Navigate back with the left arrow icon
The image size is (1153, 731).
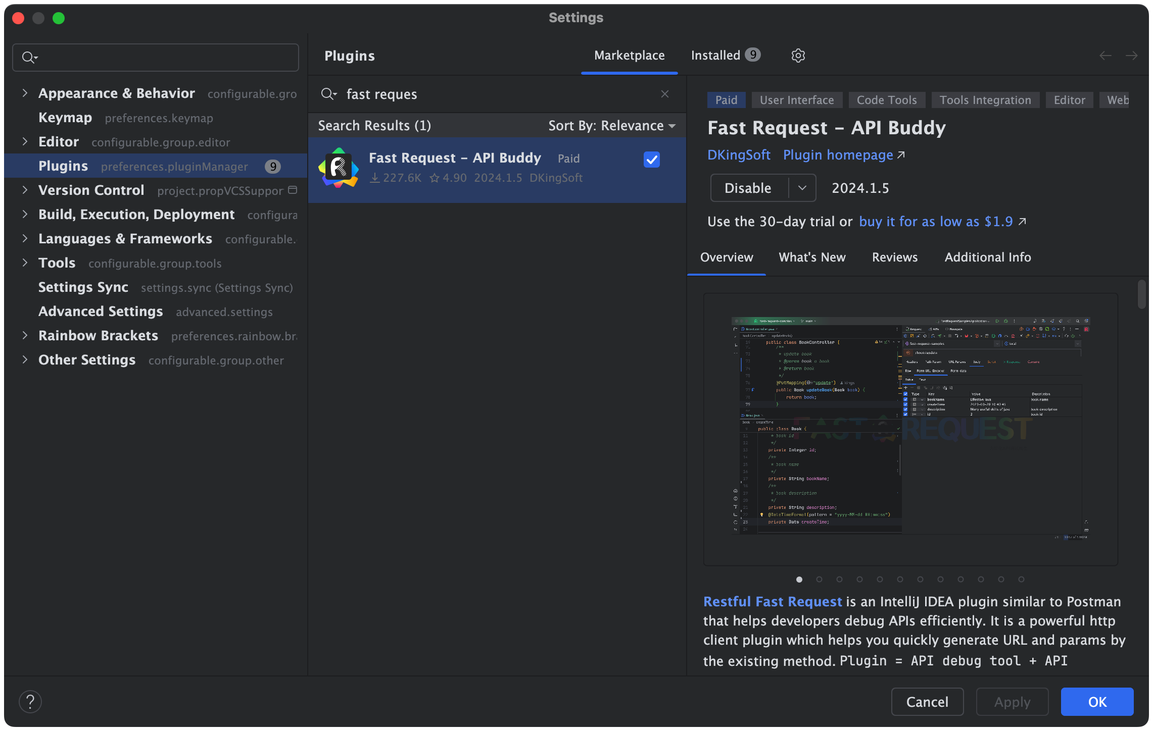(x=1106, y=56)
